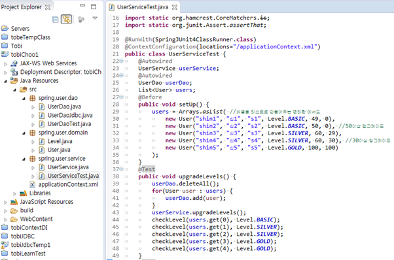Click the focus task icon in Project Explorer toolbar
The height and width of the screenshot is (260, 394).
coord(81,20)
